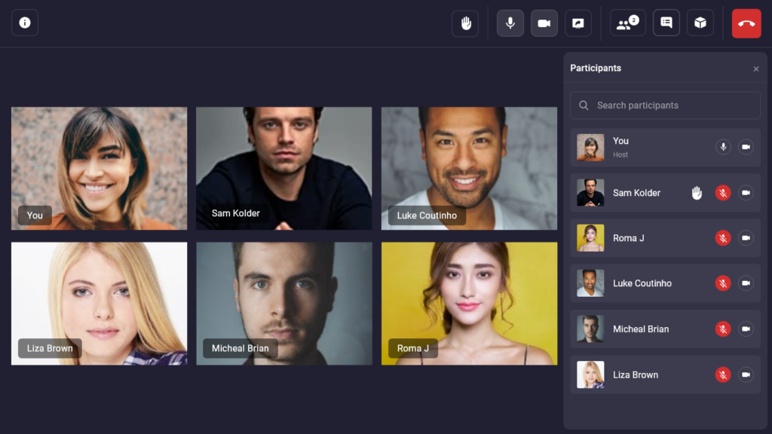Mute the microphone from the top toolbar
Viewport: 772px width, 434px height.
[x=510, y=23]
